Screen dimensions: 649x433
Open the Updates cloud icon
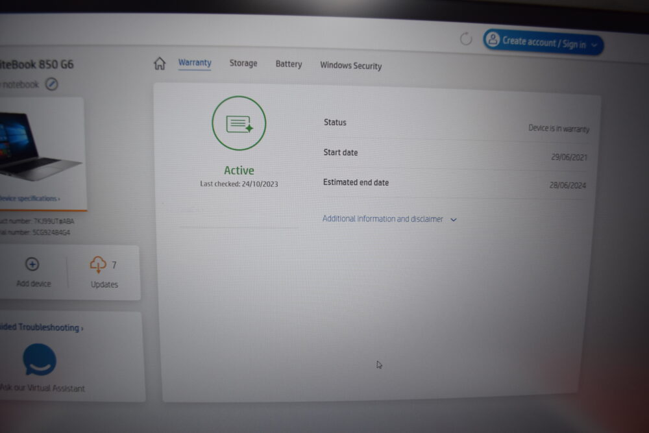coord(98,264)
